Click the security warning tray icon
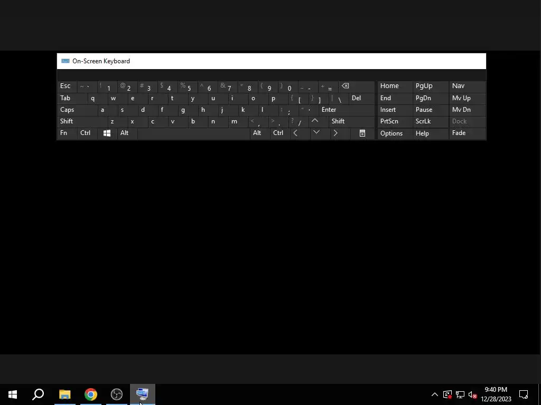The height and width of the screenshot is (405, 541). [447, 394]
